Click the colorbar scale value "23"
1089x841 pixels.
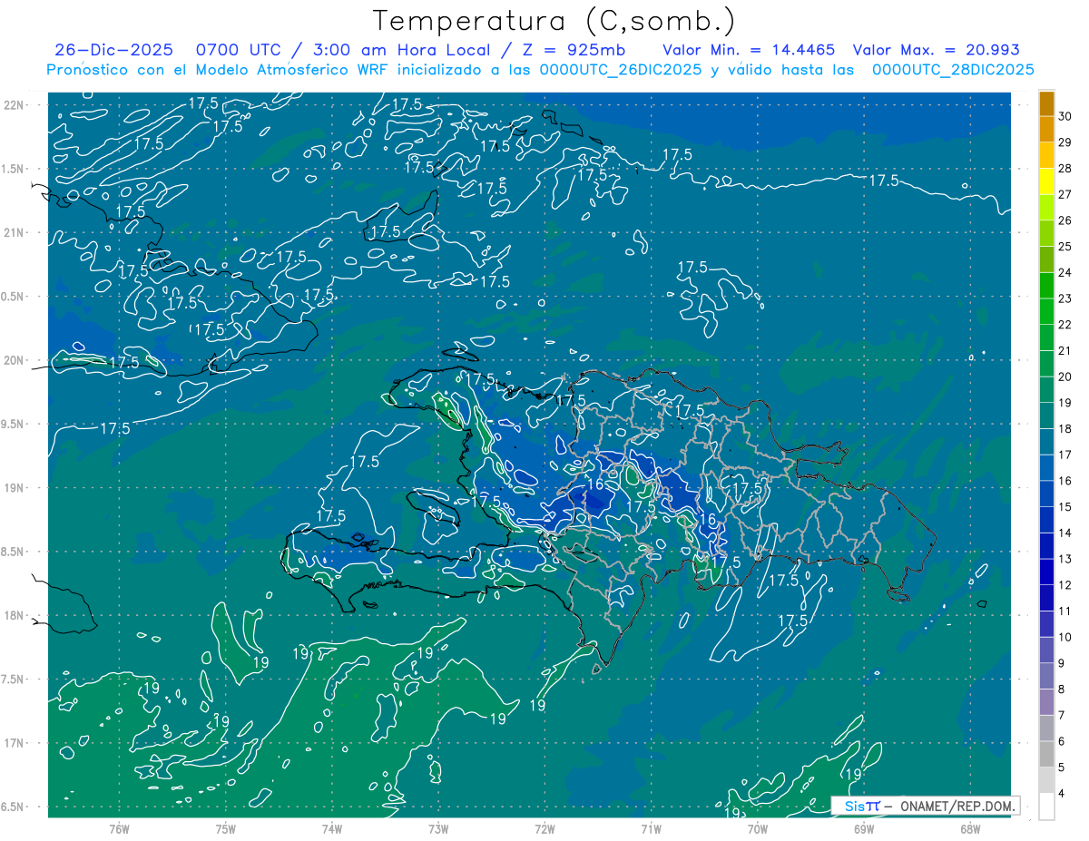(x=1065, y=298)
